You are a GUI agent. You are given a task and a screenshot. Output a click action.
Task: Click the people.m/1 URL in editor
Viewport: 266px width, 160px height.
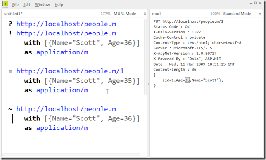pos(70,71)
